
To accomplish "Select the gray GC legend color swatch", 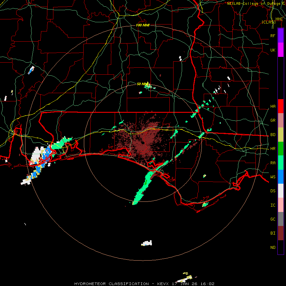I will [x=281, y=219].
